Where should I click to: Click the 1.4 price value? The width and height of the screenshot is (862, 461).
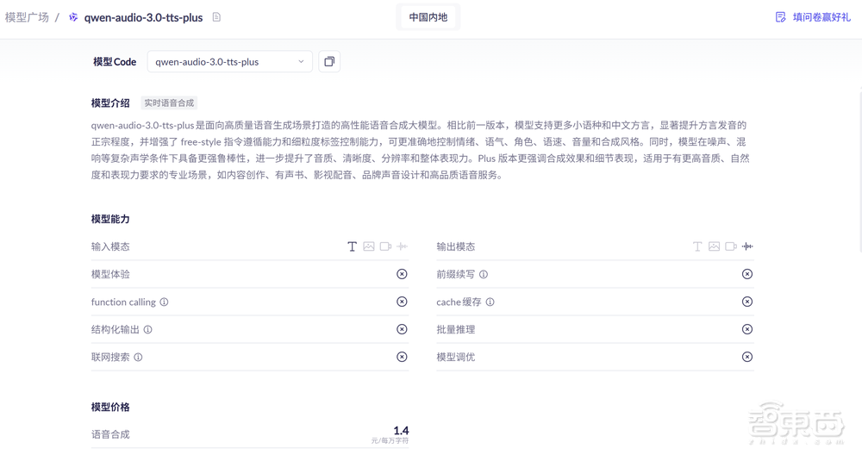point(401,431)
